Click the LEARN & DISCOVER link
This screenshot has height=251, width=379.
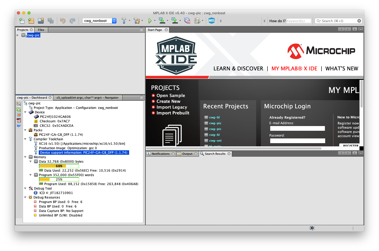pyautogui.click(x=238, y=69)
